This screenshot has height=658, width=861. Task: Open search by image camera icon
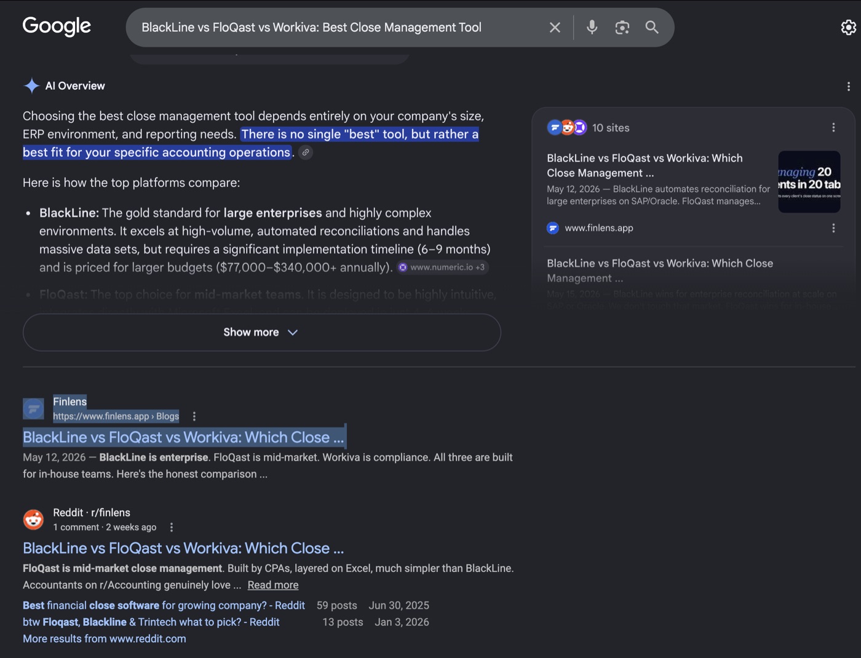(x=622, y=27)
